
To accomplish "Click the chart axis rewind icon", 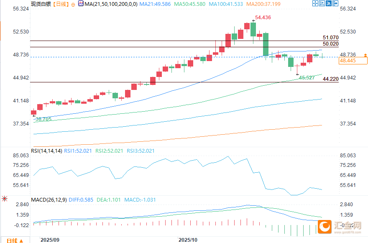I will tap(322, 3).
